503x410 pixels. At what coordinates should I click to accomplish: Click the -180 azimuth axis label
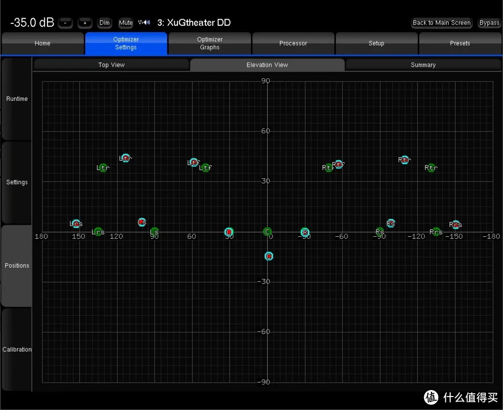(x=491, y=236)
